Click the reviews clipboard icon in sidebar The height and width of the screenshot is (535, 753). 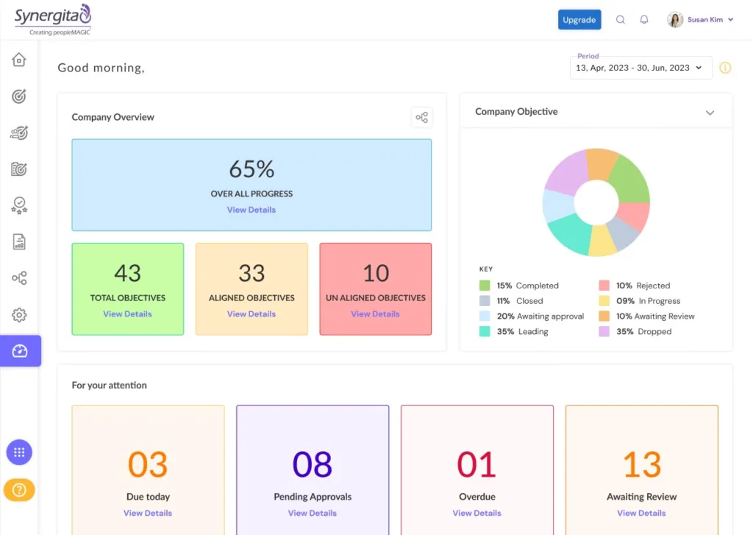click(19, 169)
